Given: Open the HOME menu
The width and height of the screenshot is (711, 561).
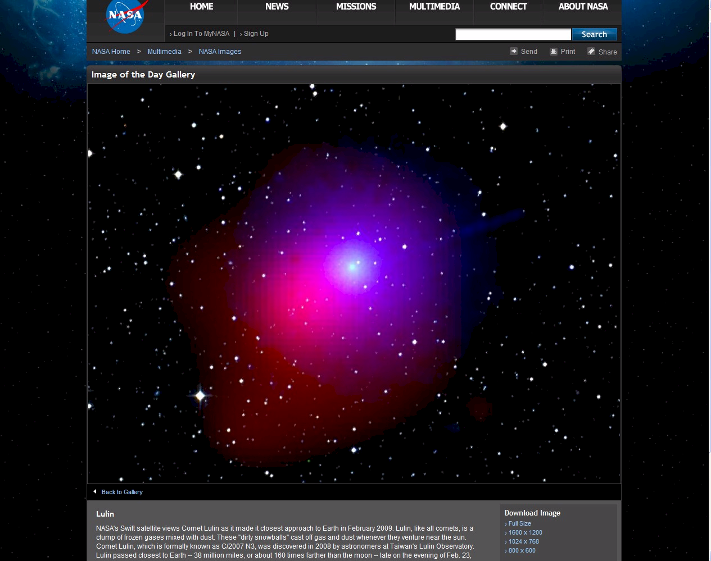Looking at the screenshot, I should point(201,7).
